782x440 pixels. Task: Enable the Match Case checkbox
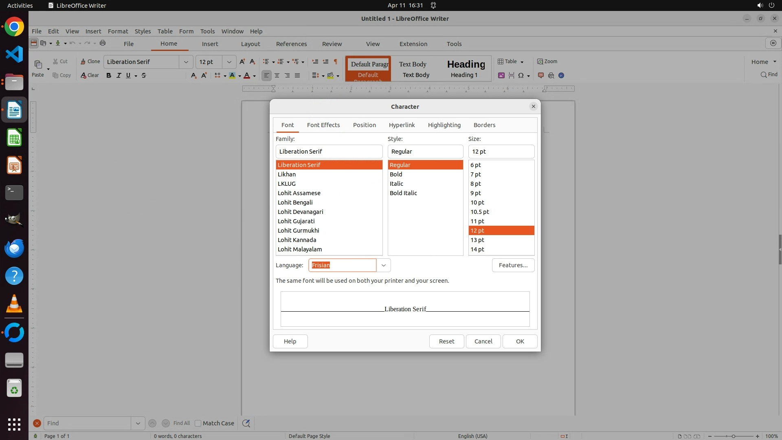pos(198,423)
